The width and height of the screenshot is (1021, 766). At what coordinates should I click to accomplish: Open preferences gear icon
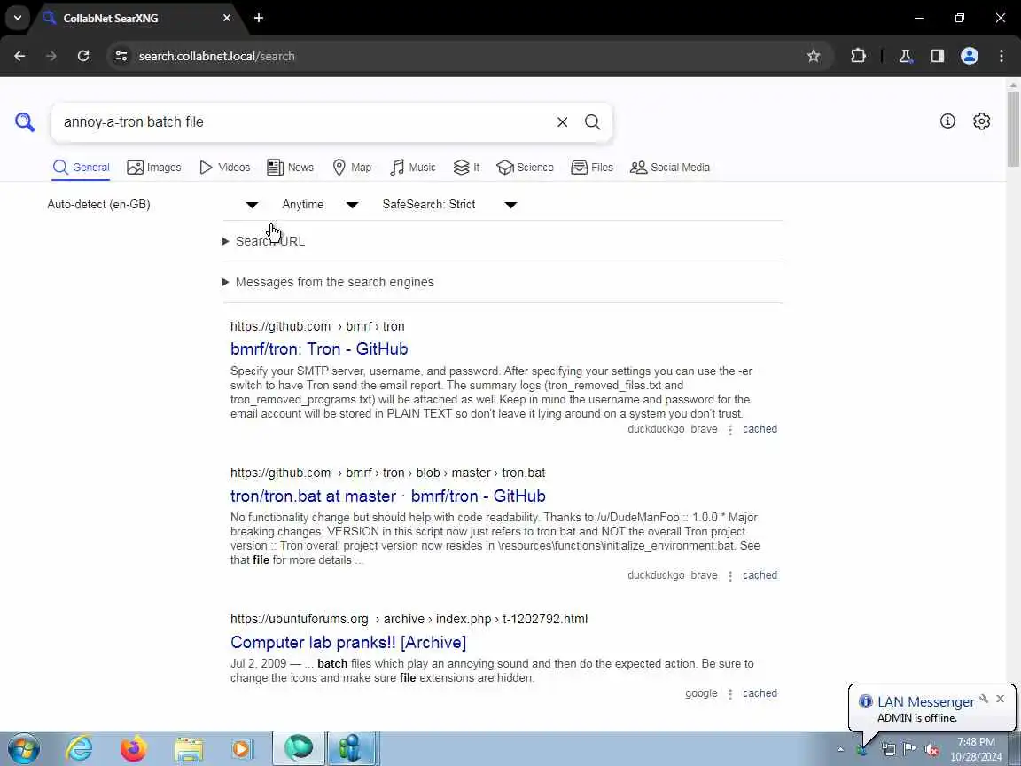[982, 121]
